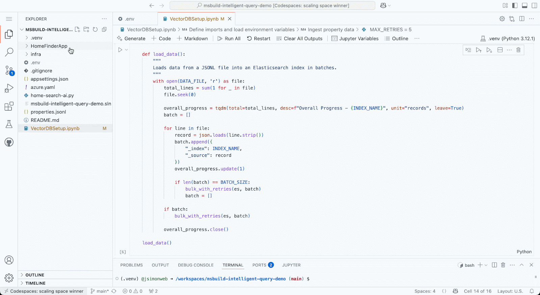Kill the terminal with trash icon

tap(503, 265)
